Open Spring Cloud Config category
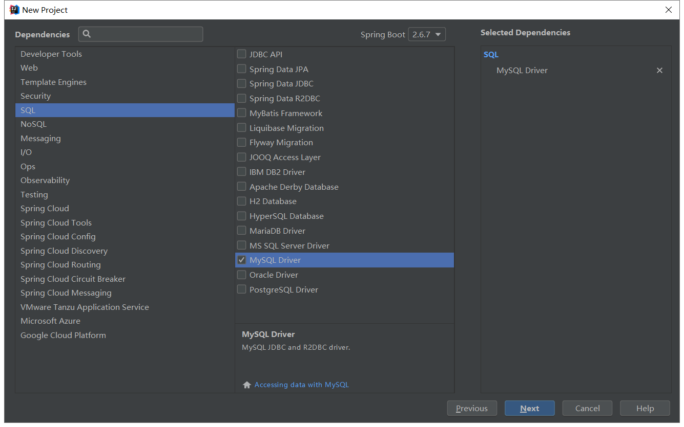Image resolution: width=684 pixels, height=427 pixels. pyautogui.click(x=125, y=236)
